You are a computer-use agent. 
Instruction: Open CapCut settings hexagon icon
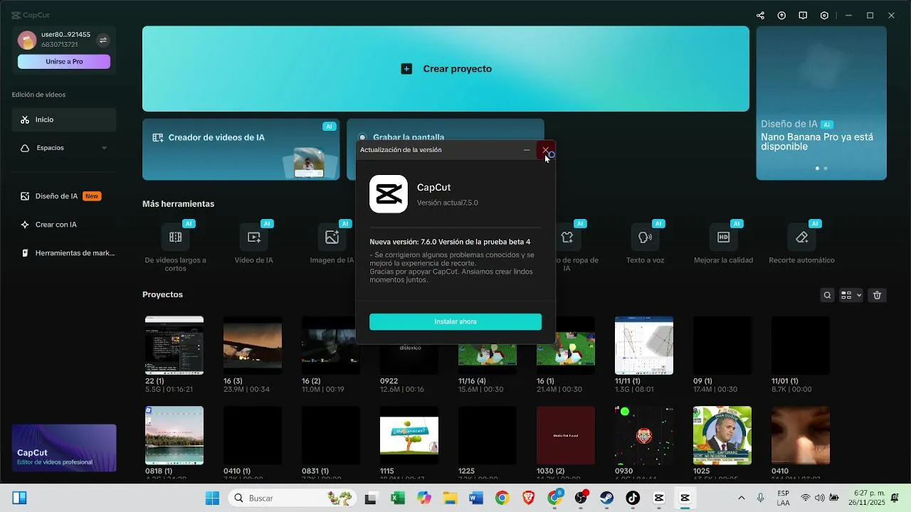pyautogui.click(x=824, y=15)
